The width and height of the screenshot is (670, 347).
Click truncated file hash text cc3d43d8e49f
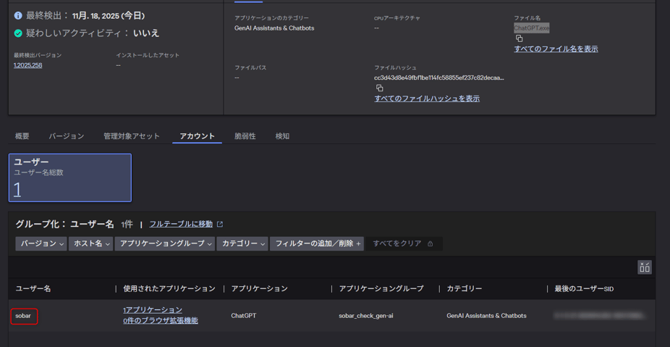(x=439, y=78)
